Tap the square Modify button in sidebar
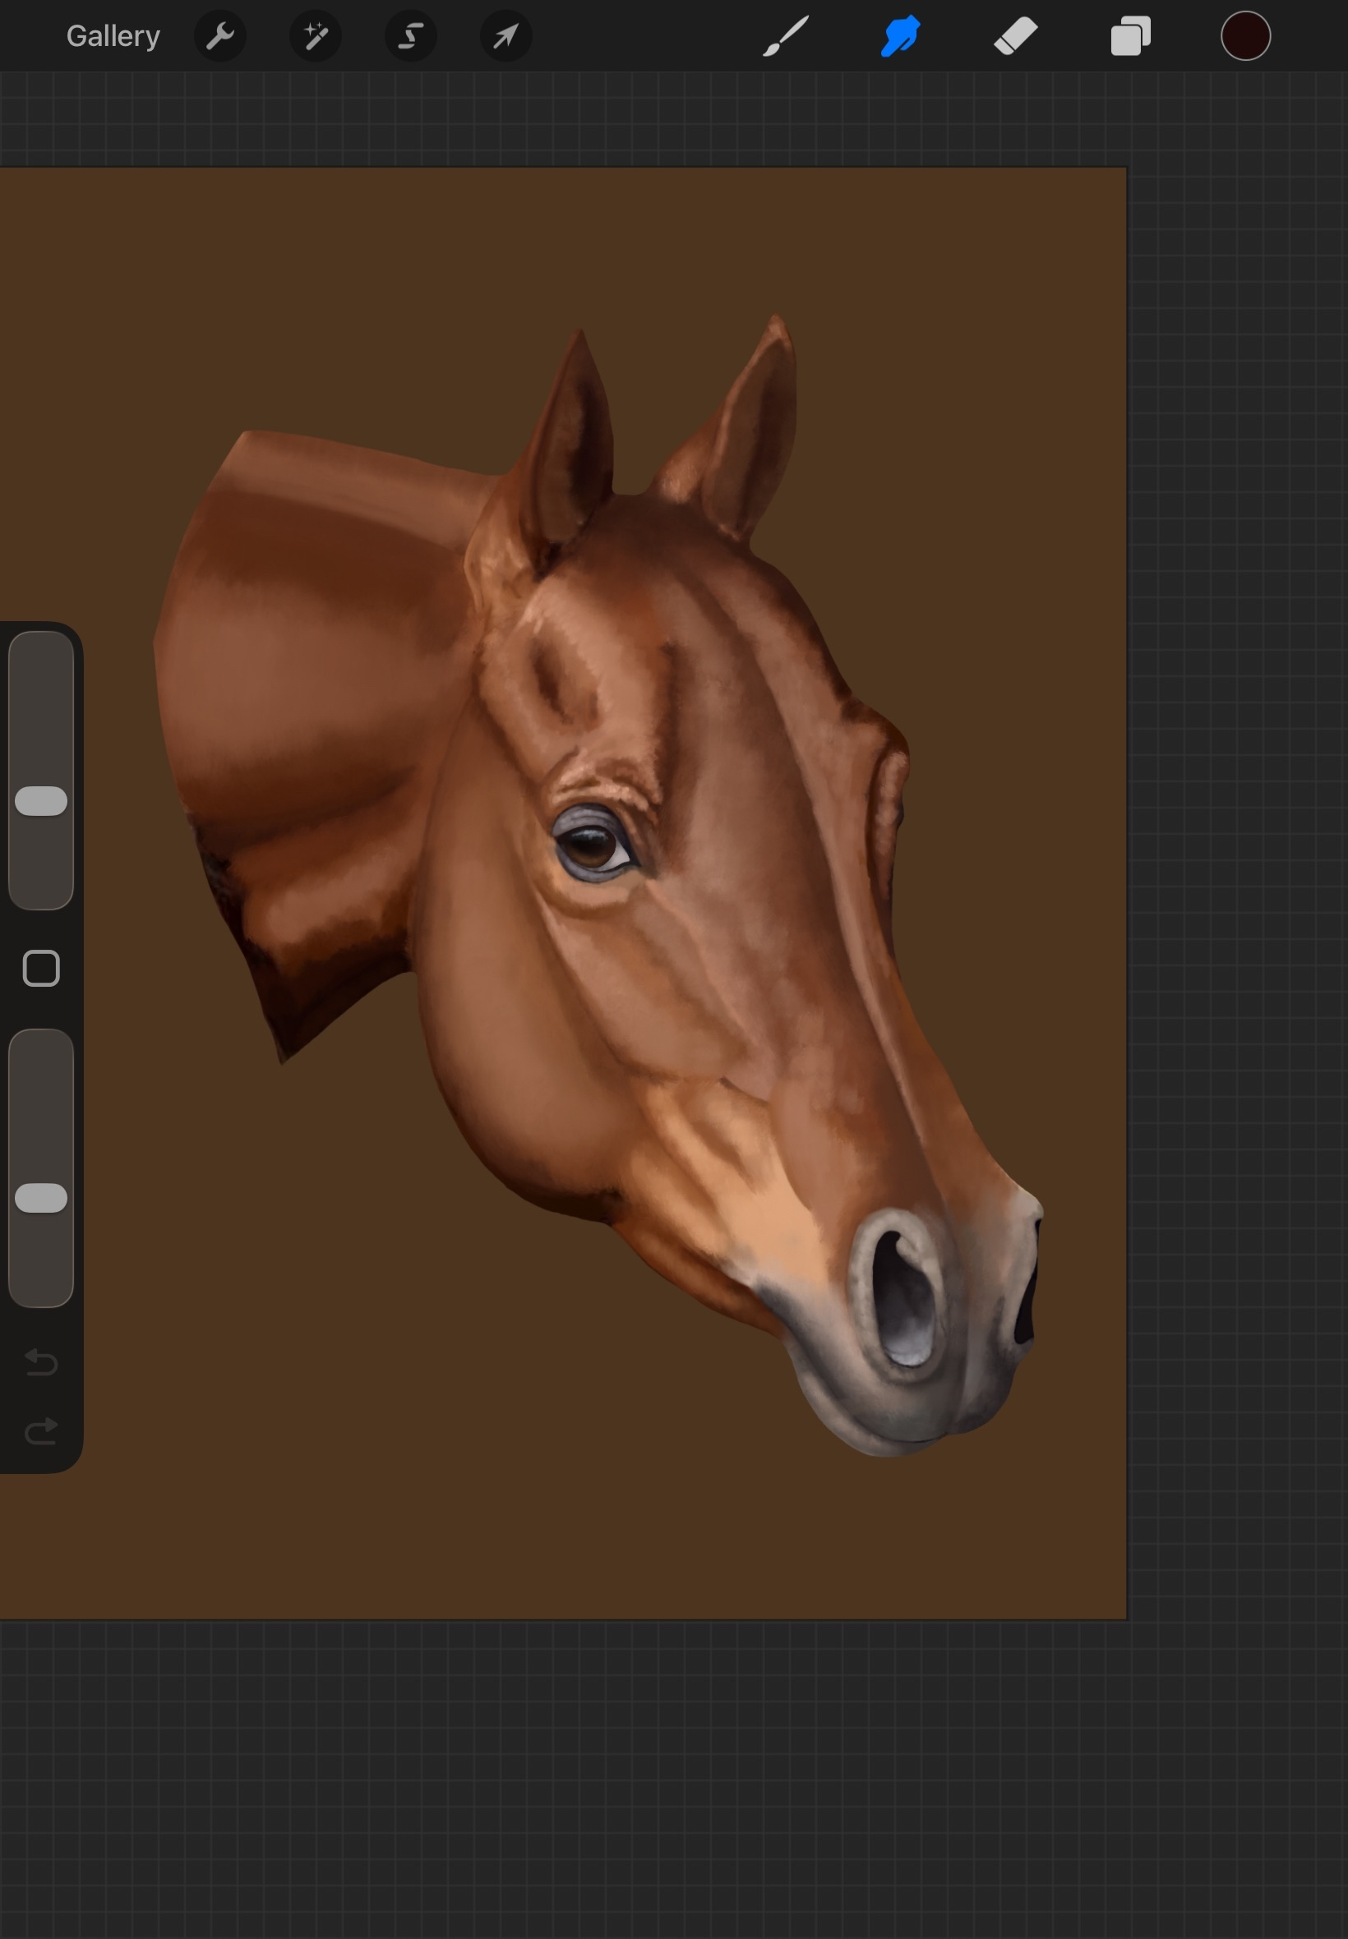 [x=41, y=967]
